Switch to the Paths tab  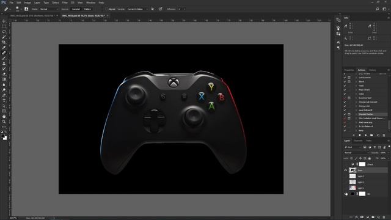[x=369, y=141]
